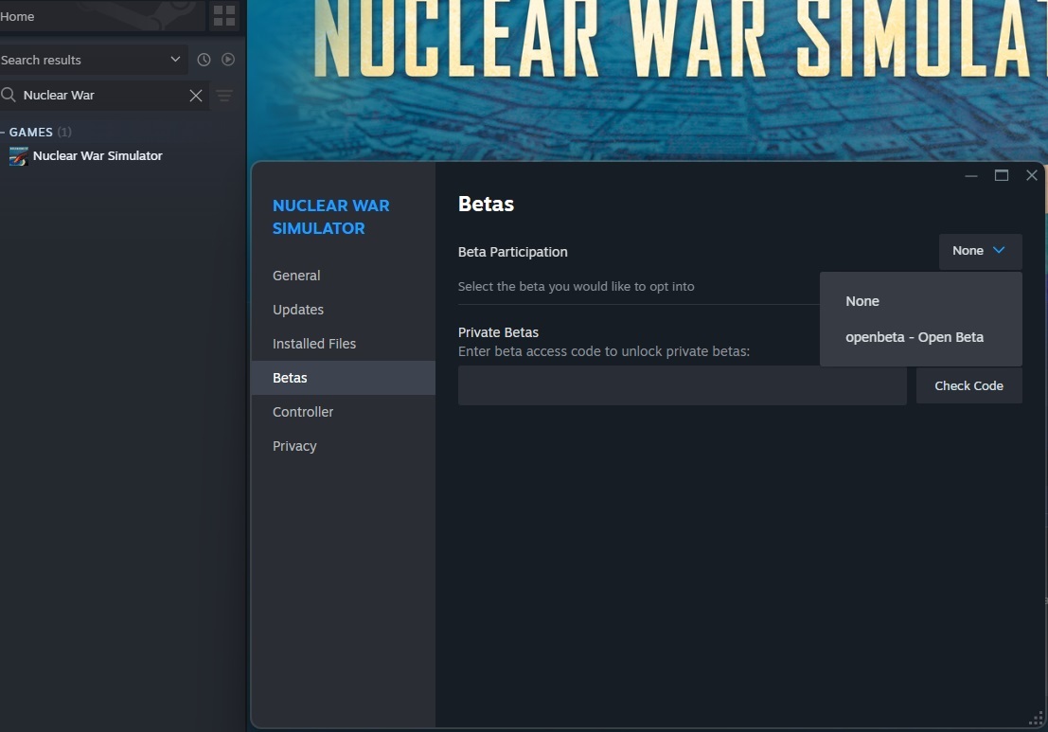Open advanced search filters via hamburger icon
The height and width of the screenshot is (732, 1048).
tap(224, 96)
